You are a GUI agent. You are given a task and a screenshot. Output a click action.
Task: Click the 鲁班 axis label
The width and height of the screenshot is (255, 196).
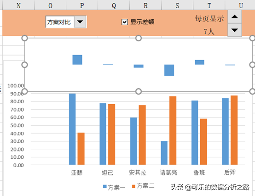click(199, 173)
